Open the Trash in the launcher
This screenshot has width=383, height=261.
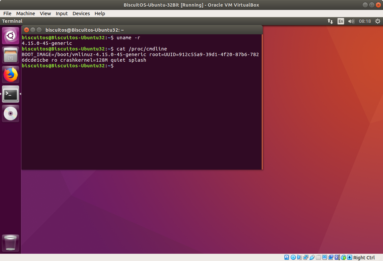(x=11, y=243)
